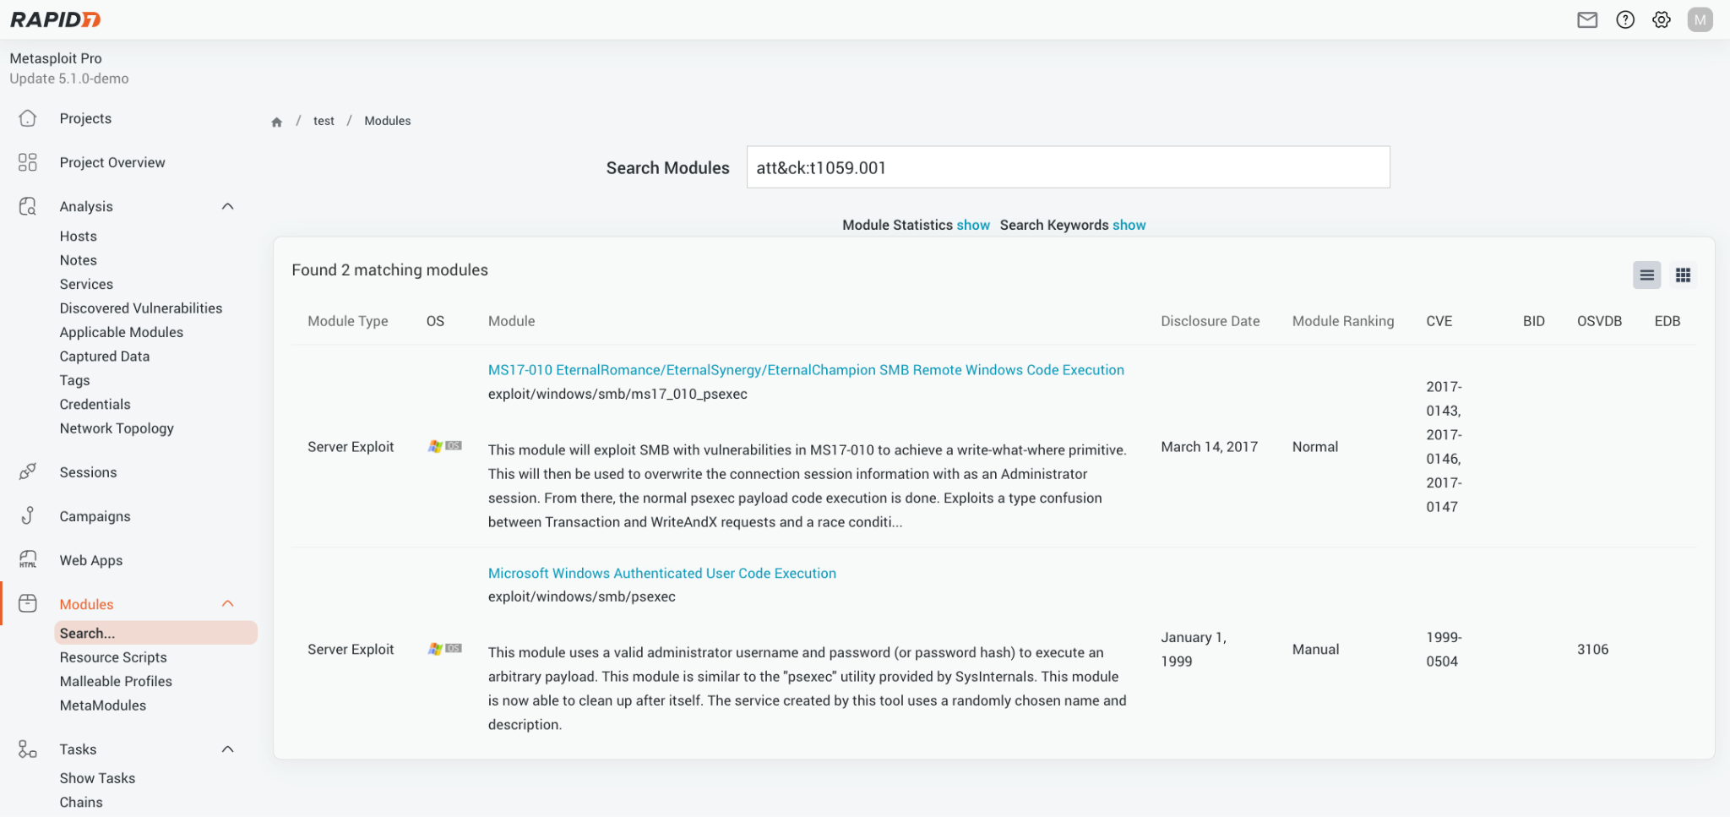
Task: Open Project Overview in the sidebar
Action: [x=112, y=162]
